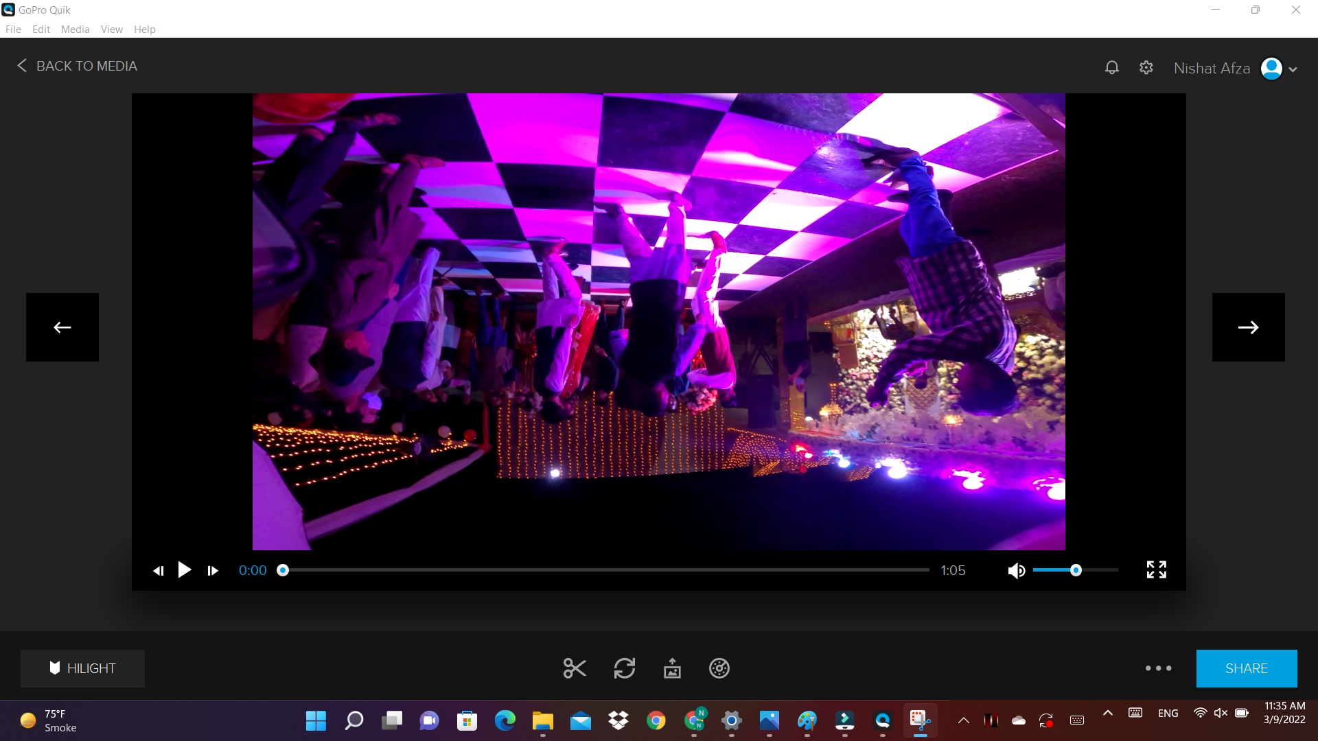This screenshot has height=741, width=1318.
Task: Click the loop playback icon
Action: (625, 669)
